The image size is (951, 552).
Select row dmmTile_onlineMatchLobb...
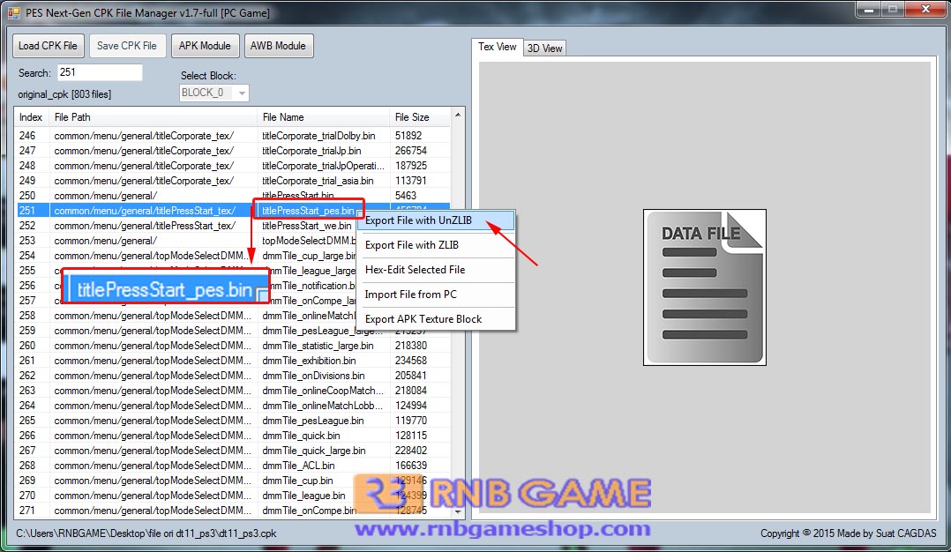click(232, 406)
